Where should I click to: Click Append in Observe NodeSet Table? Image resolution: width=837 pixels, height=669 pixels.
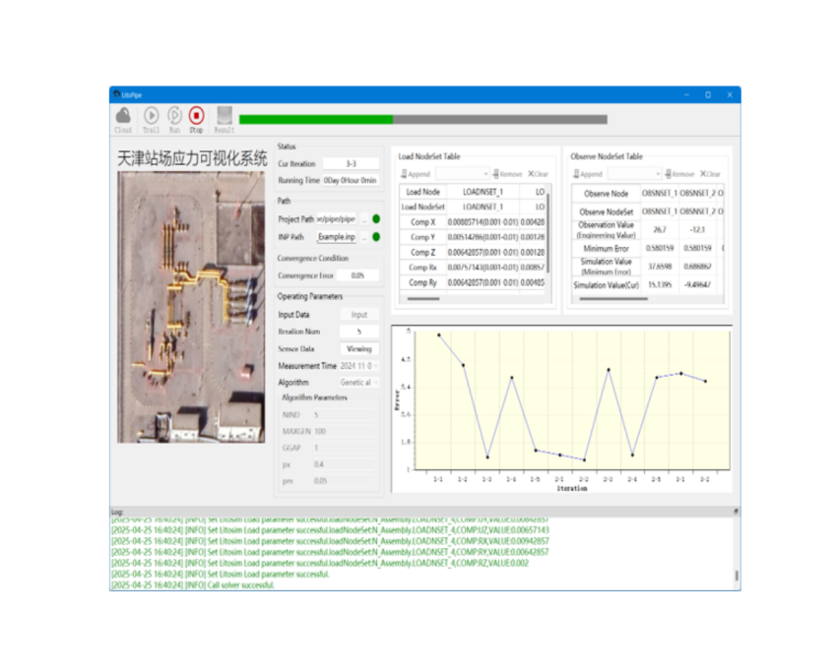click(588, 174)
